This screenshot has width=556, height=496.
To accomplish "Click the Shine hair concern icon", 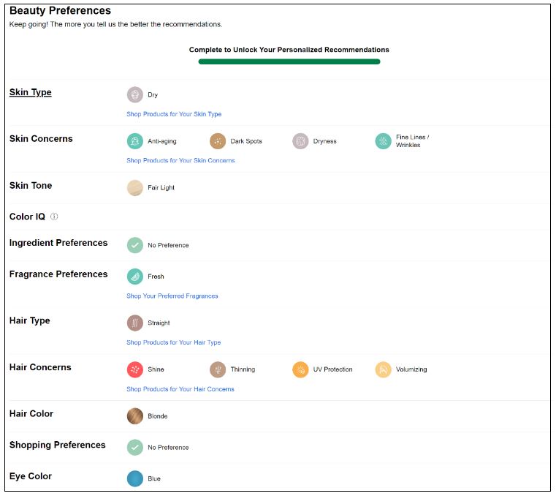I will coord(134,369).
